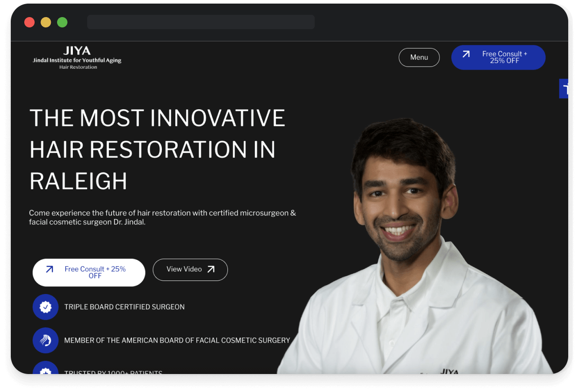Select View Video
Screen dimensions: 579x392
(190, 269)
